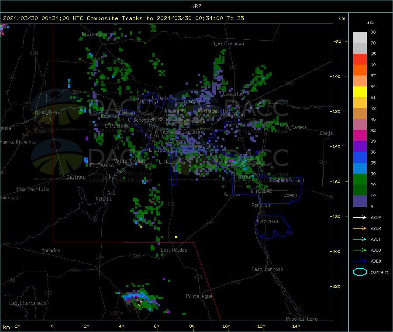Click the Paso_El_Loro location label
This screenshot has height=332, width=393.
click(302, 319)
